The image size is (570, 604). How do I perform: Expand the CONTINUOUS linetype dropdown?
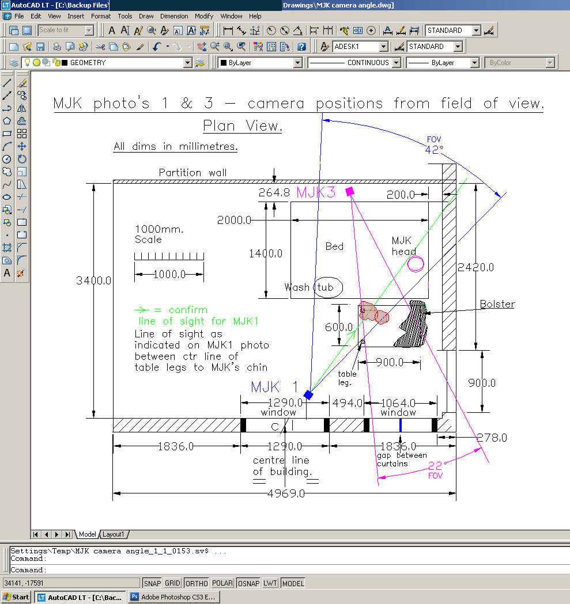tap(396, 63)
